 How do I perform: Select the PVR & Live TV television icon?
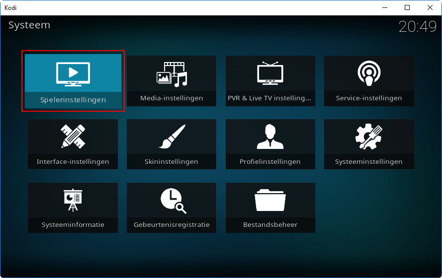point(270,73)
